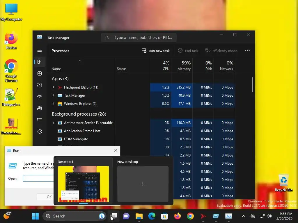Show hidden tray icons chevron
The width and height of the screenshot is (298, 223).
pyautogui.click(x=244, y=216)
